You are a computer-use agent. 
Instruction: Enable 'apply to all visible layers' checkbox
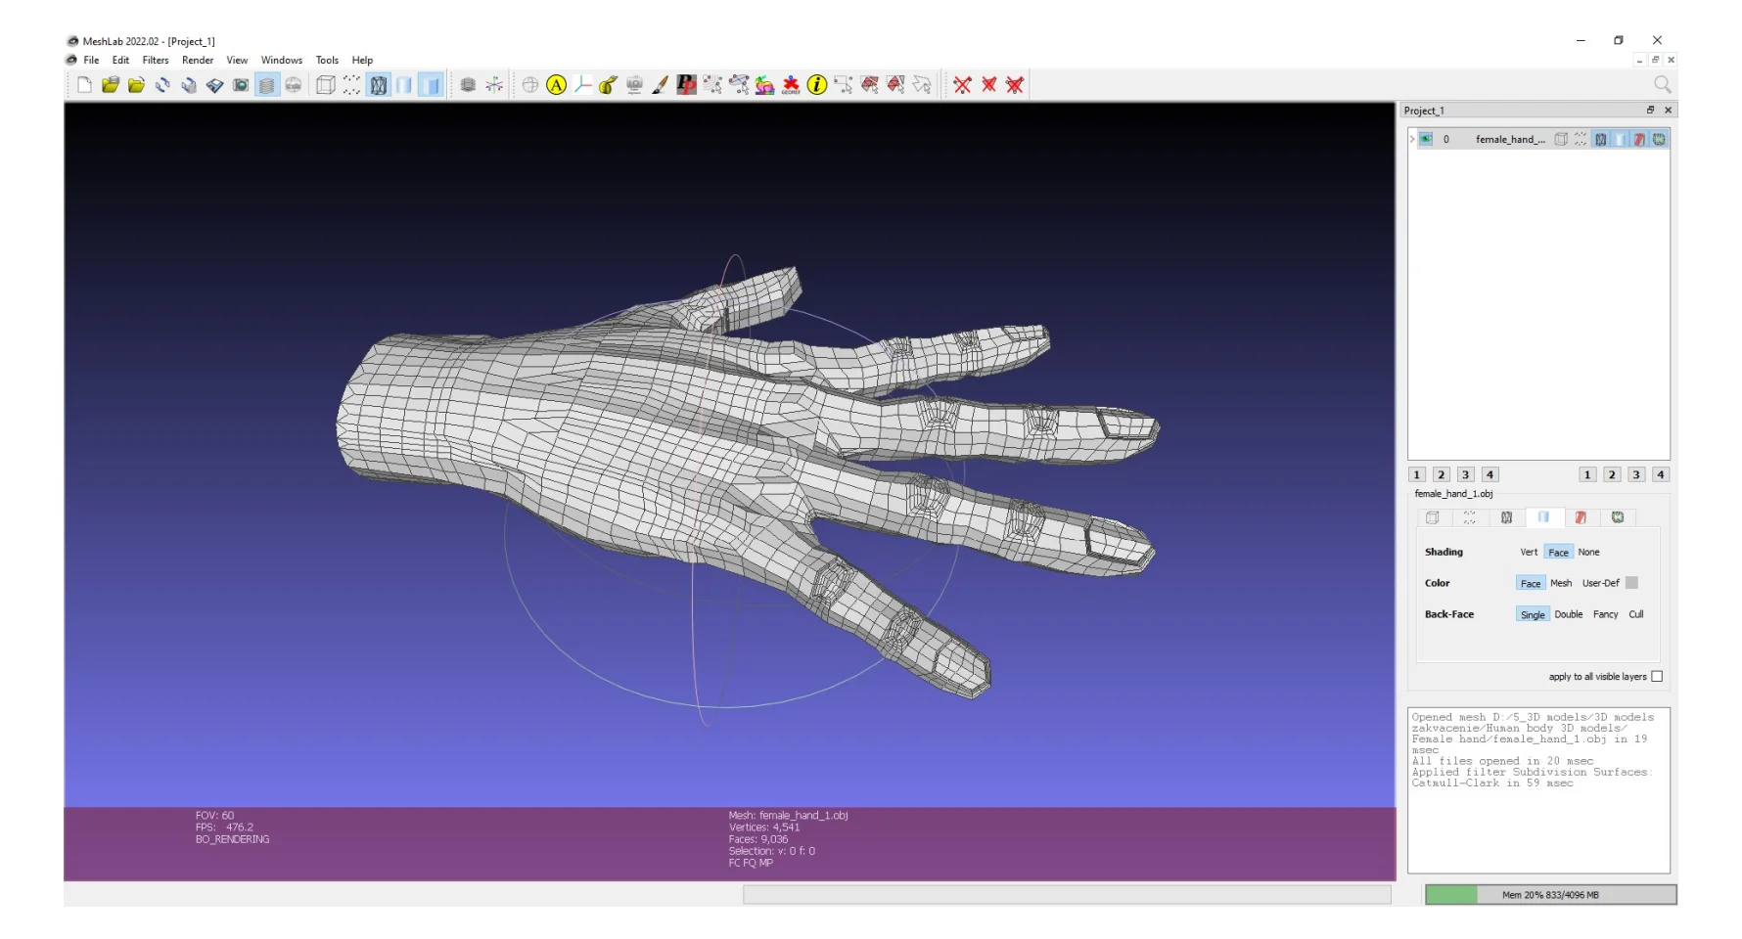[x=1657, y=677]
